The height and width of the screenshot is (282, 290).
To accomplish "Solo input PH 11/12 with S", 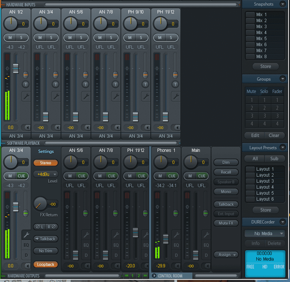I will coord(171,37).
